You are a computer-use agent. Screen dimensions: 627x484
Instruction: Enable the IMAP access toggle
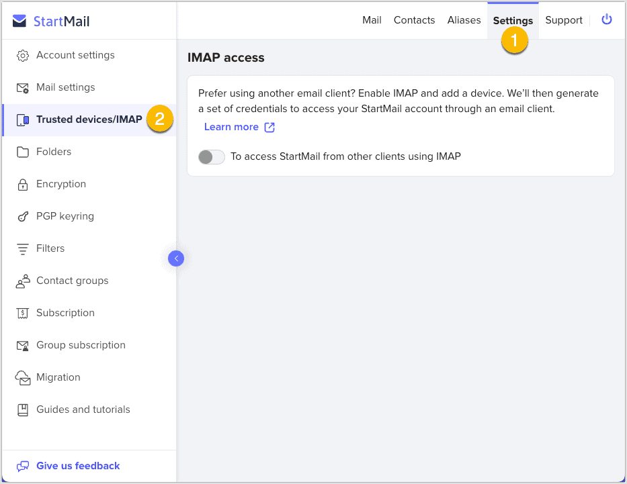(x=211, y=157)
